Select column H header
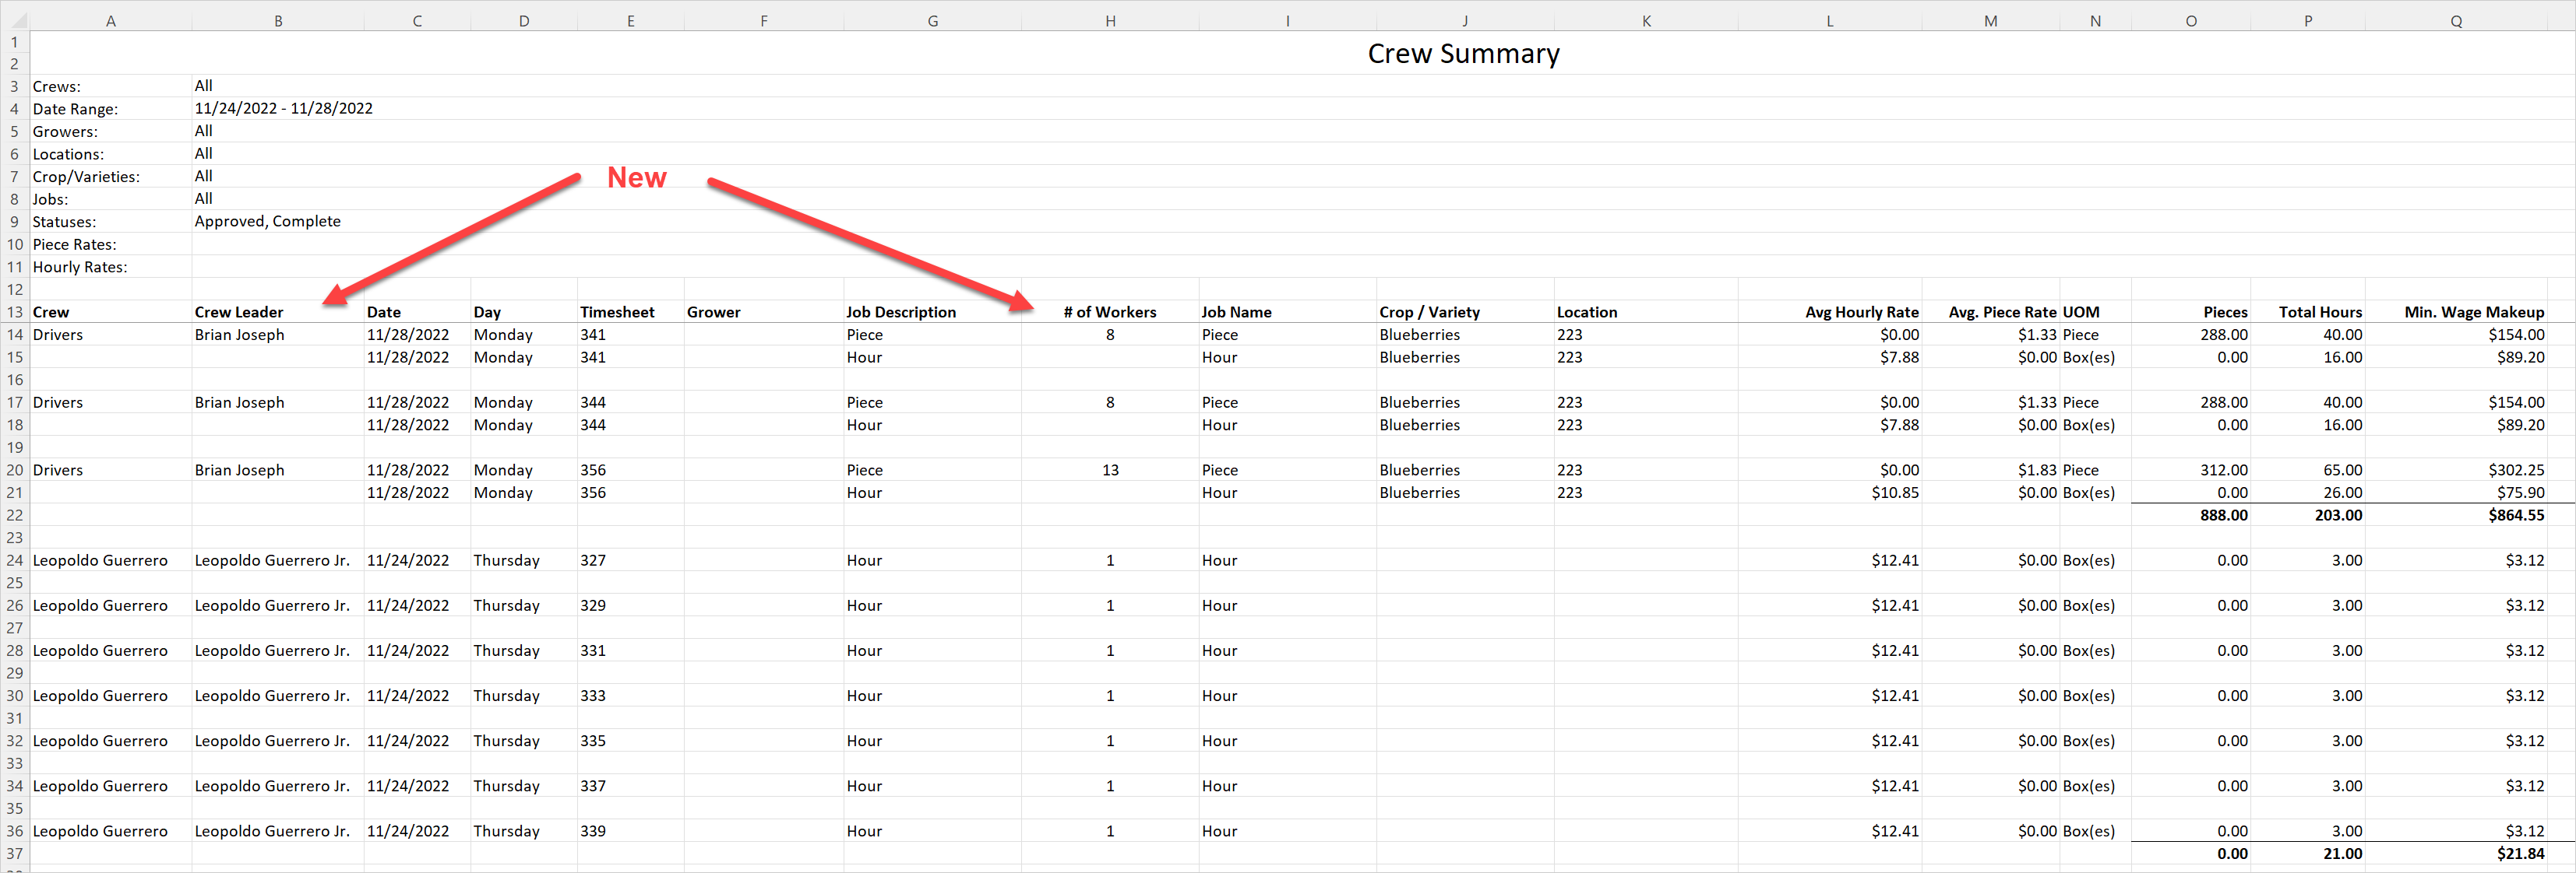Screen dimensions: 2576x873 pyautogui.click(x=1110, y=20)
